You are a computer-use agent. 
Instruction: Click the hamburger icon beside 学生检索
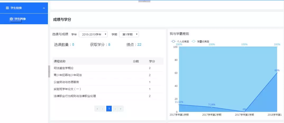point(7,8)
